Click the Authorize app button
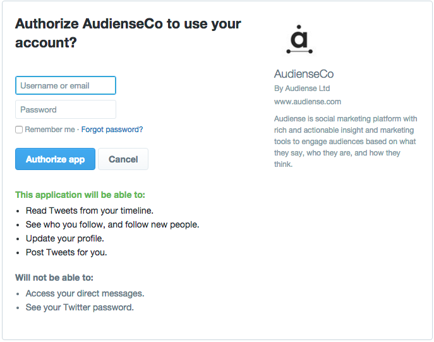Screen dimensions: 434x342 coord(55,159)
